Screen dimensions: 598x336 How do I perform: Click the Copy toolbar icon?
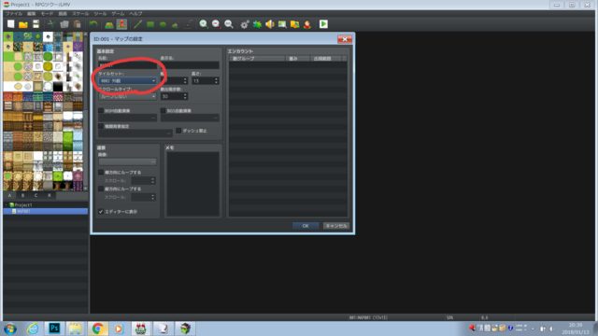click(64, 24)
